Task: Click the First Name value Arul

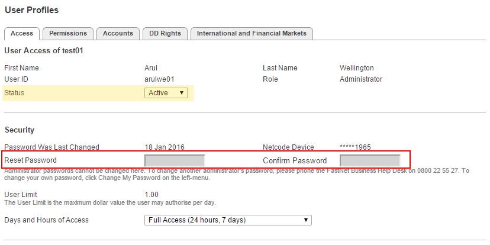Action: coord(152,68)
